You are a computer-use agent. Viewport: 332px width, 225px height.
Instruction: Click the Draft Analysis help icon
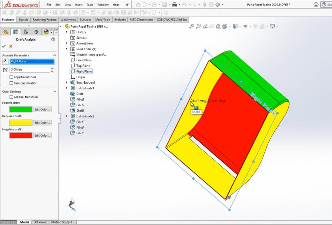coord(53,39)
